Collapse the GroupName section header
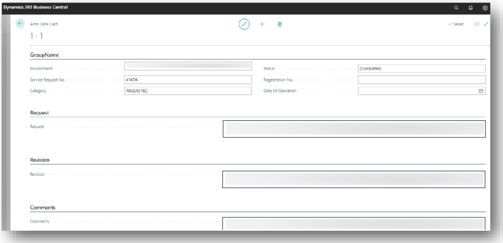The width and height of the screenshot is (503, 243). pyautogui.click(x=45, y=55)
